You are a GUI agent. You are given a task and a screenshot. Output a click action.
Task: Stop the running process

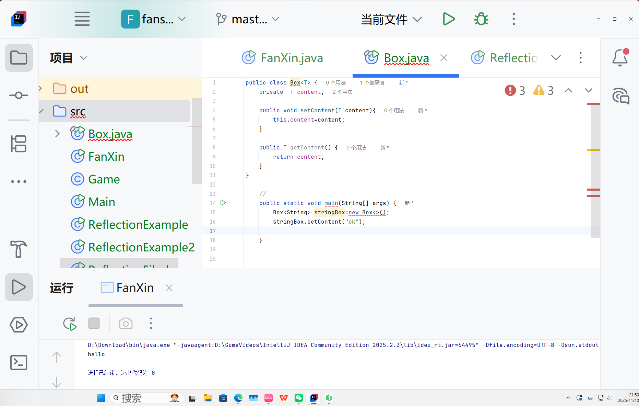pyautogui.click(x=94, y=323)
